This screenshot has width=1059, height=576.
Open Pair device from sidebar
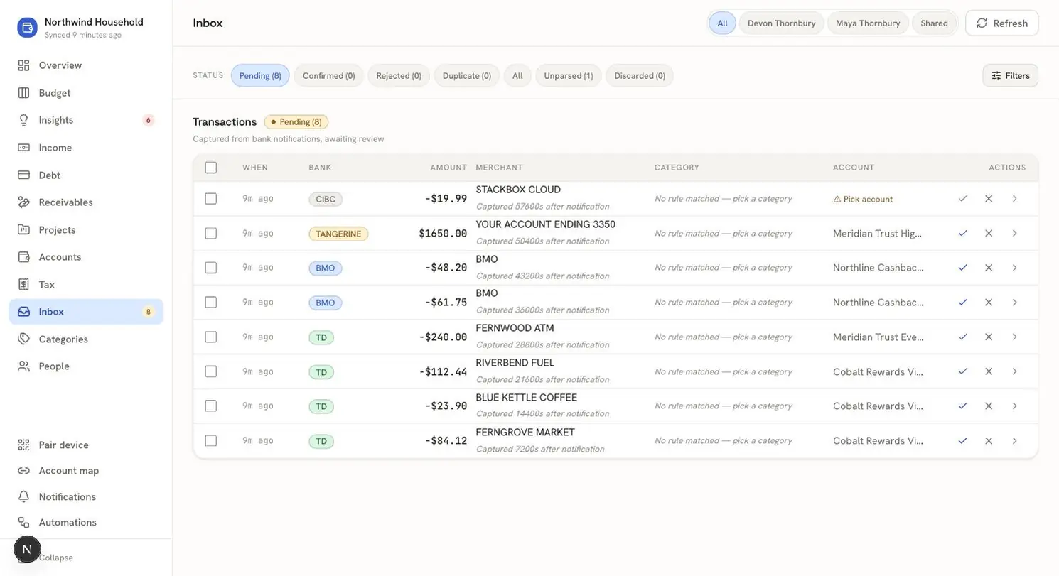point(86,445)
